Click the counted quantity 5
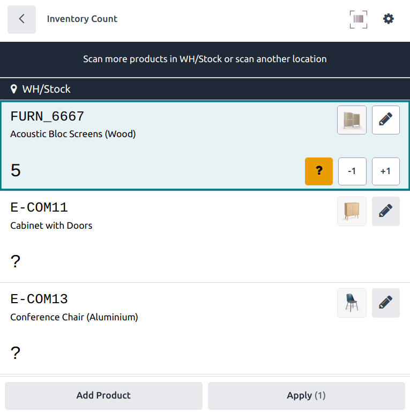This screenshot has width=410, height=413. click(16, 171)
